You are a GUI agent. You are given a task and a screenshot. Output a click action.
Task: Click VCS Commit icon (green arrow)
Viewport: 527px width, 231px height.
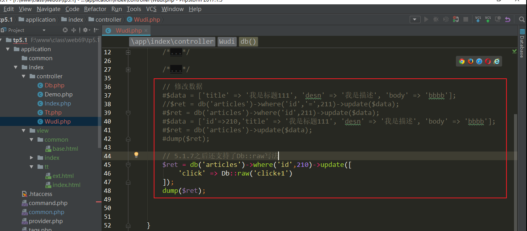point(488,19)
